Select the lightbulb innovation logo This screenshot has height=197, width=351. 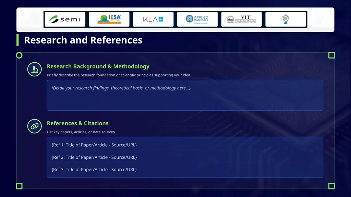[x=286, y=20]
